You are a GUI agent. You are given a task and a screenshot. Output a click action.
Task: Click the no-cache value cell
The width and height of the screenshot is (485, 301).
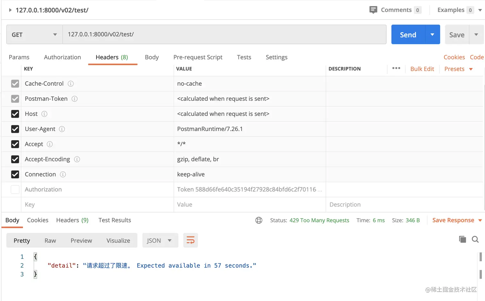click(250, 84)
